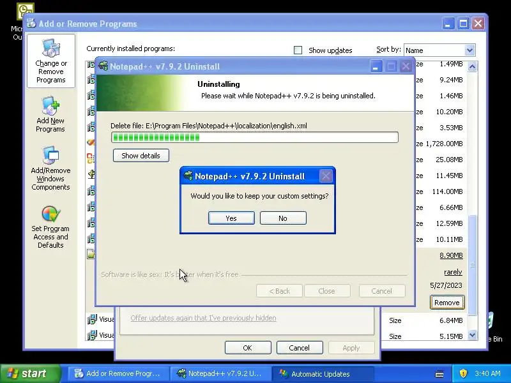
Task: Click the Close button in uninstaller
Action: (327, 291)
